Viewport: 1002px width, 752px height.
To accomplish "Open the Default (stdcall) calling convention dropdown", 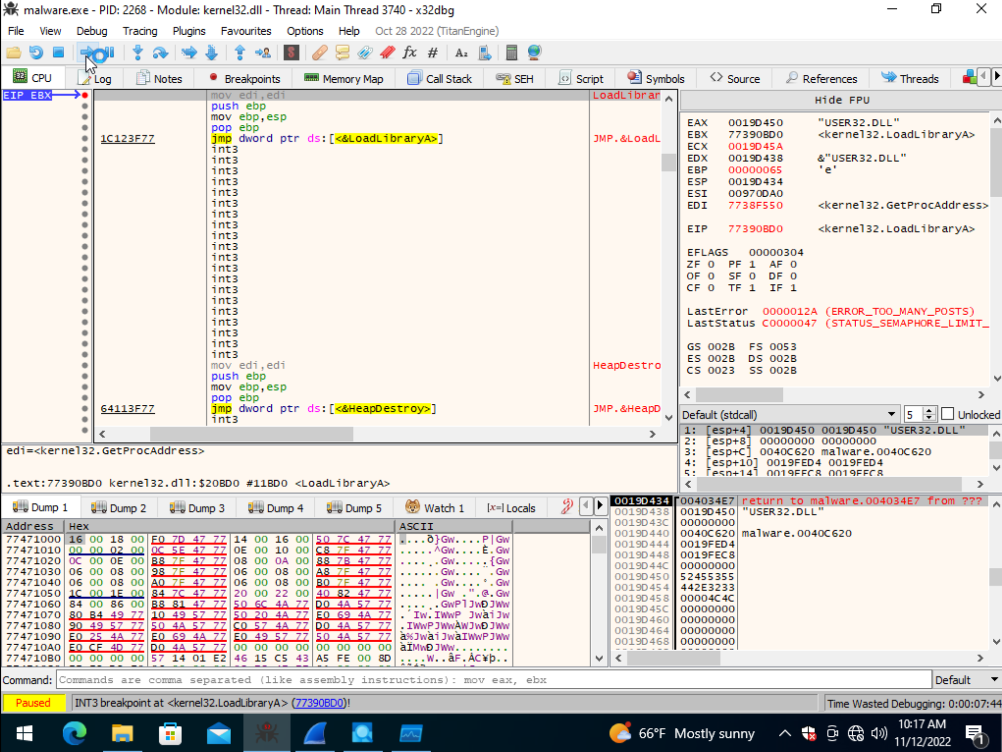I will coord(891,414).
